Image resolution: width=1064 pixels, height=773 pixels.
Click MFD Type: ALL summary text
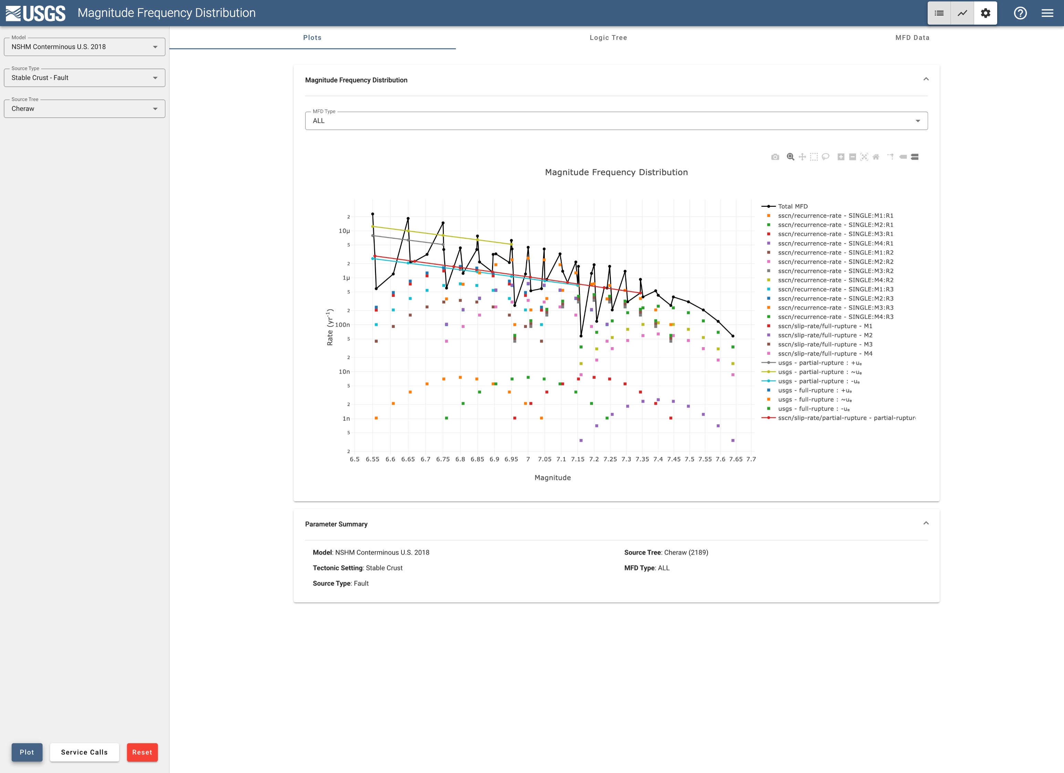click(x=646, y=568)
